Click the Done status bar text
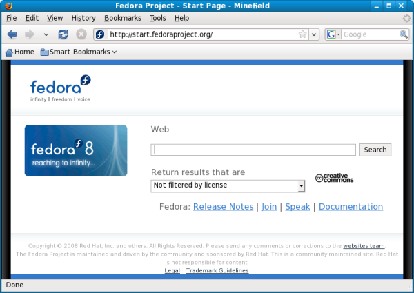This screenshot has height=293, width=414. pyautogui.click(x=14, y=285)
